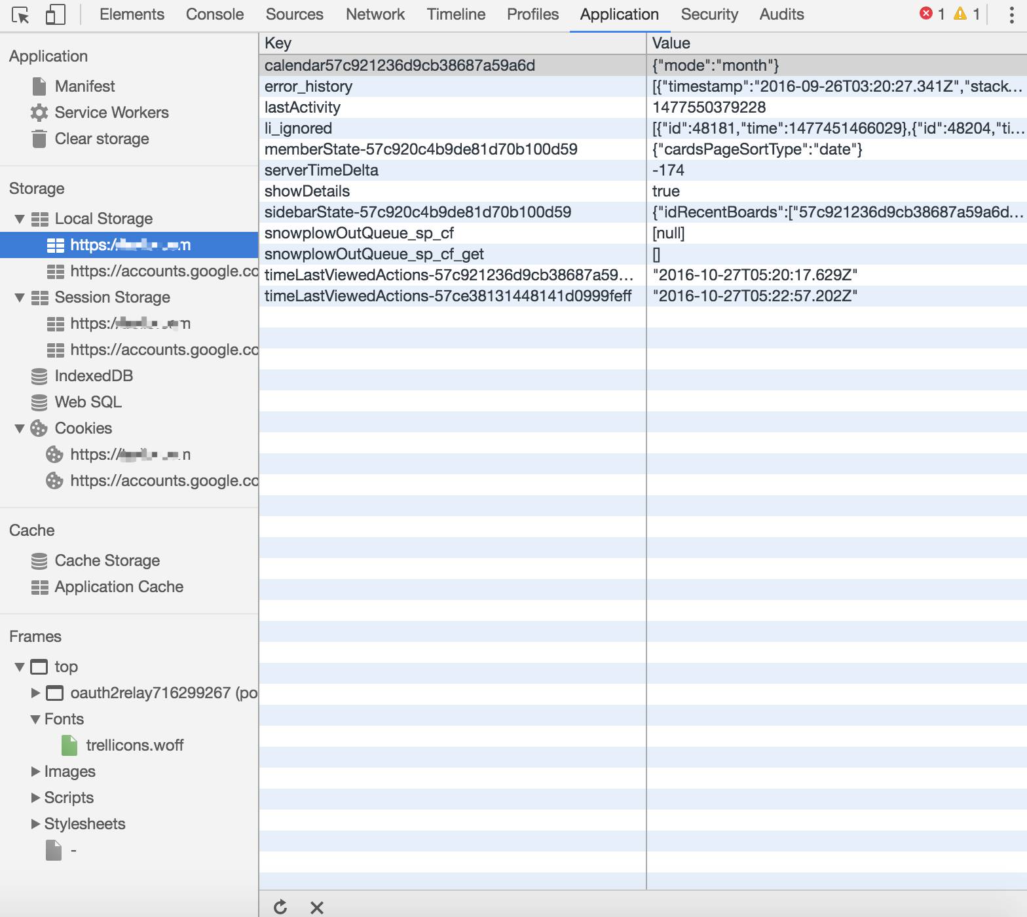Viewport: 1027px width, 917px height.
Task: Open Clear storage pane
Action: [x=102, y=139]
